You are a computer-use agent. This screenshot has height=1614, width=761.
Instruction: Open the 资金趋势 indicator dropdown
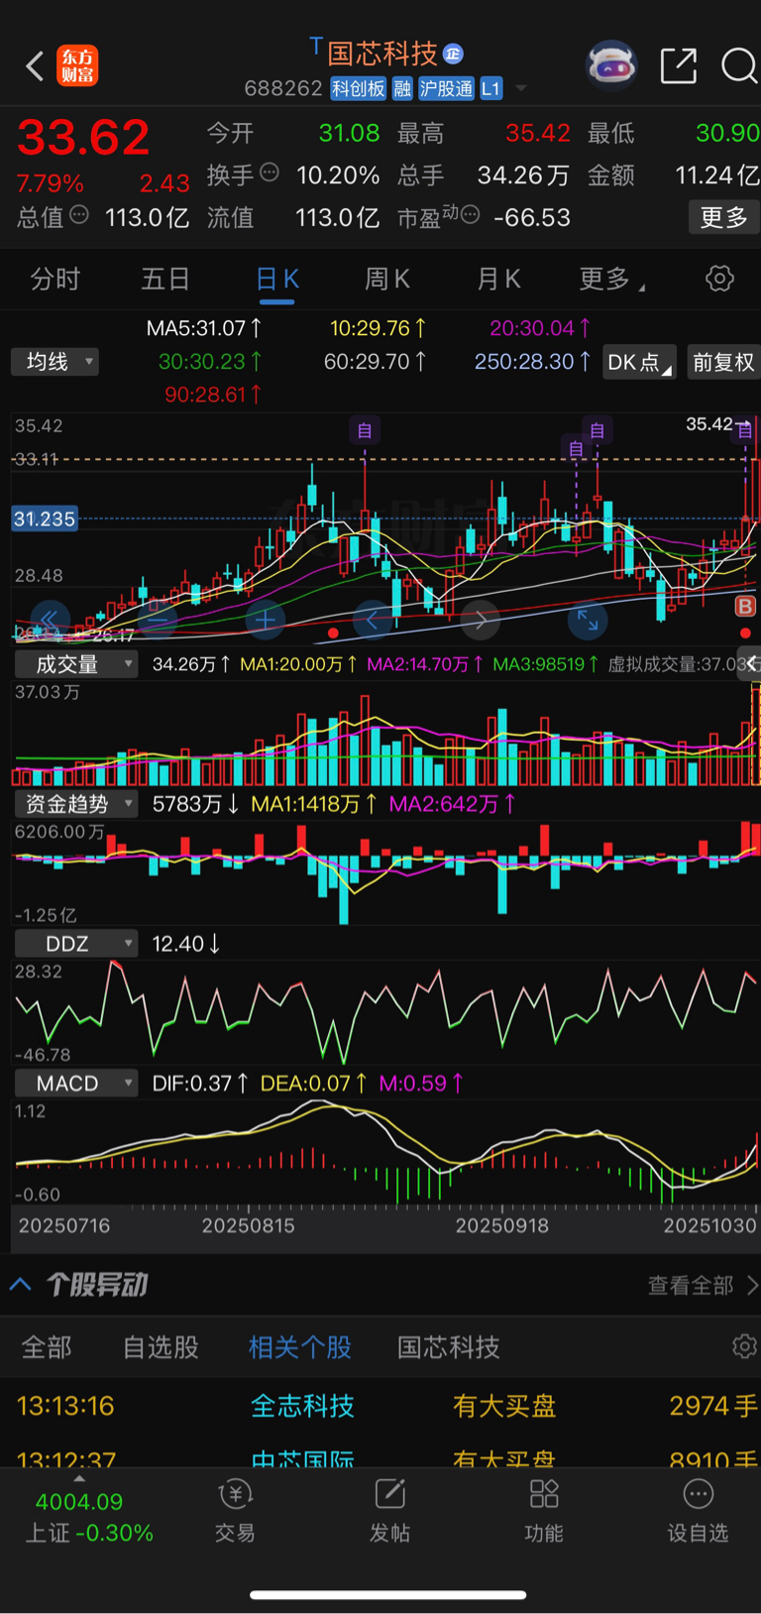click(75, 804)
